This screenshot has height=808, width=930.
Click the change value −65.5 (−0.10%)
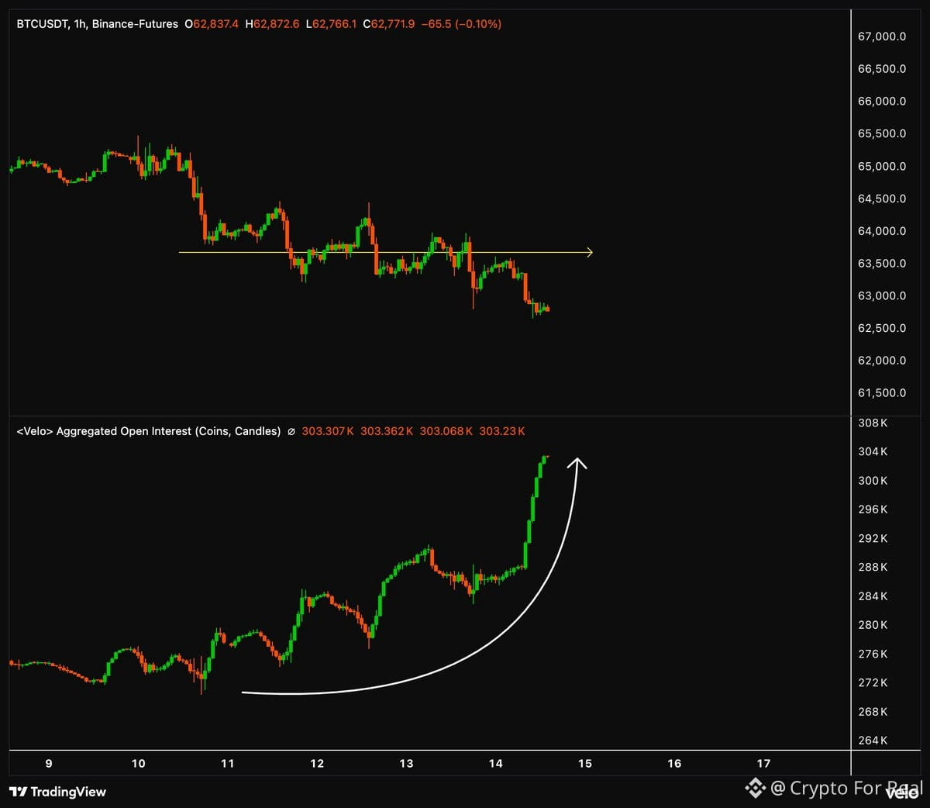(461, 24)
